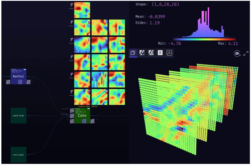Reset the 3D camera rotation

coord(237,54)
